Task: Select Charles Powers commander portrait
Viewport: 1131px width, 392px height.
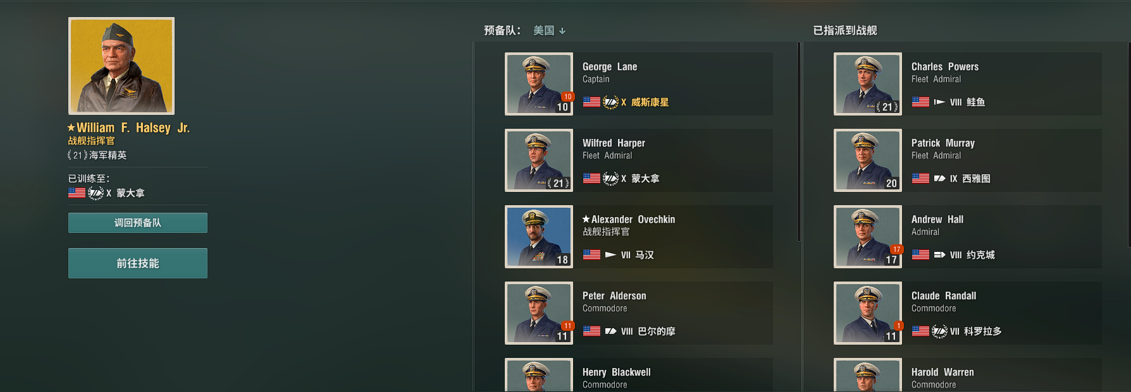Action: [x=868, y=84]
